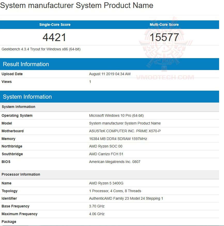Click the Multi-Core Score header
This screenshot has width=224, height=226.
pos(164,25)
